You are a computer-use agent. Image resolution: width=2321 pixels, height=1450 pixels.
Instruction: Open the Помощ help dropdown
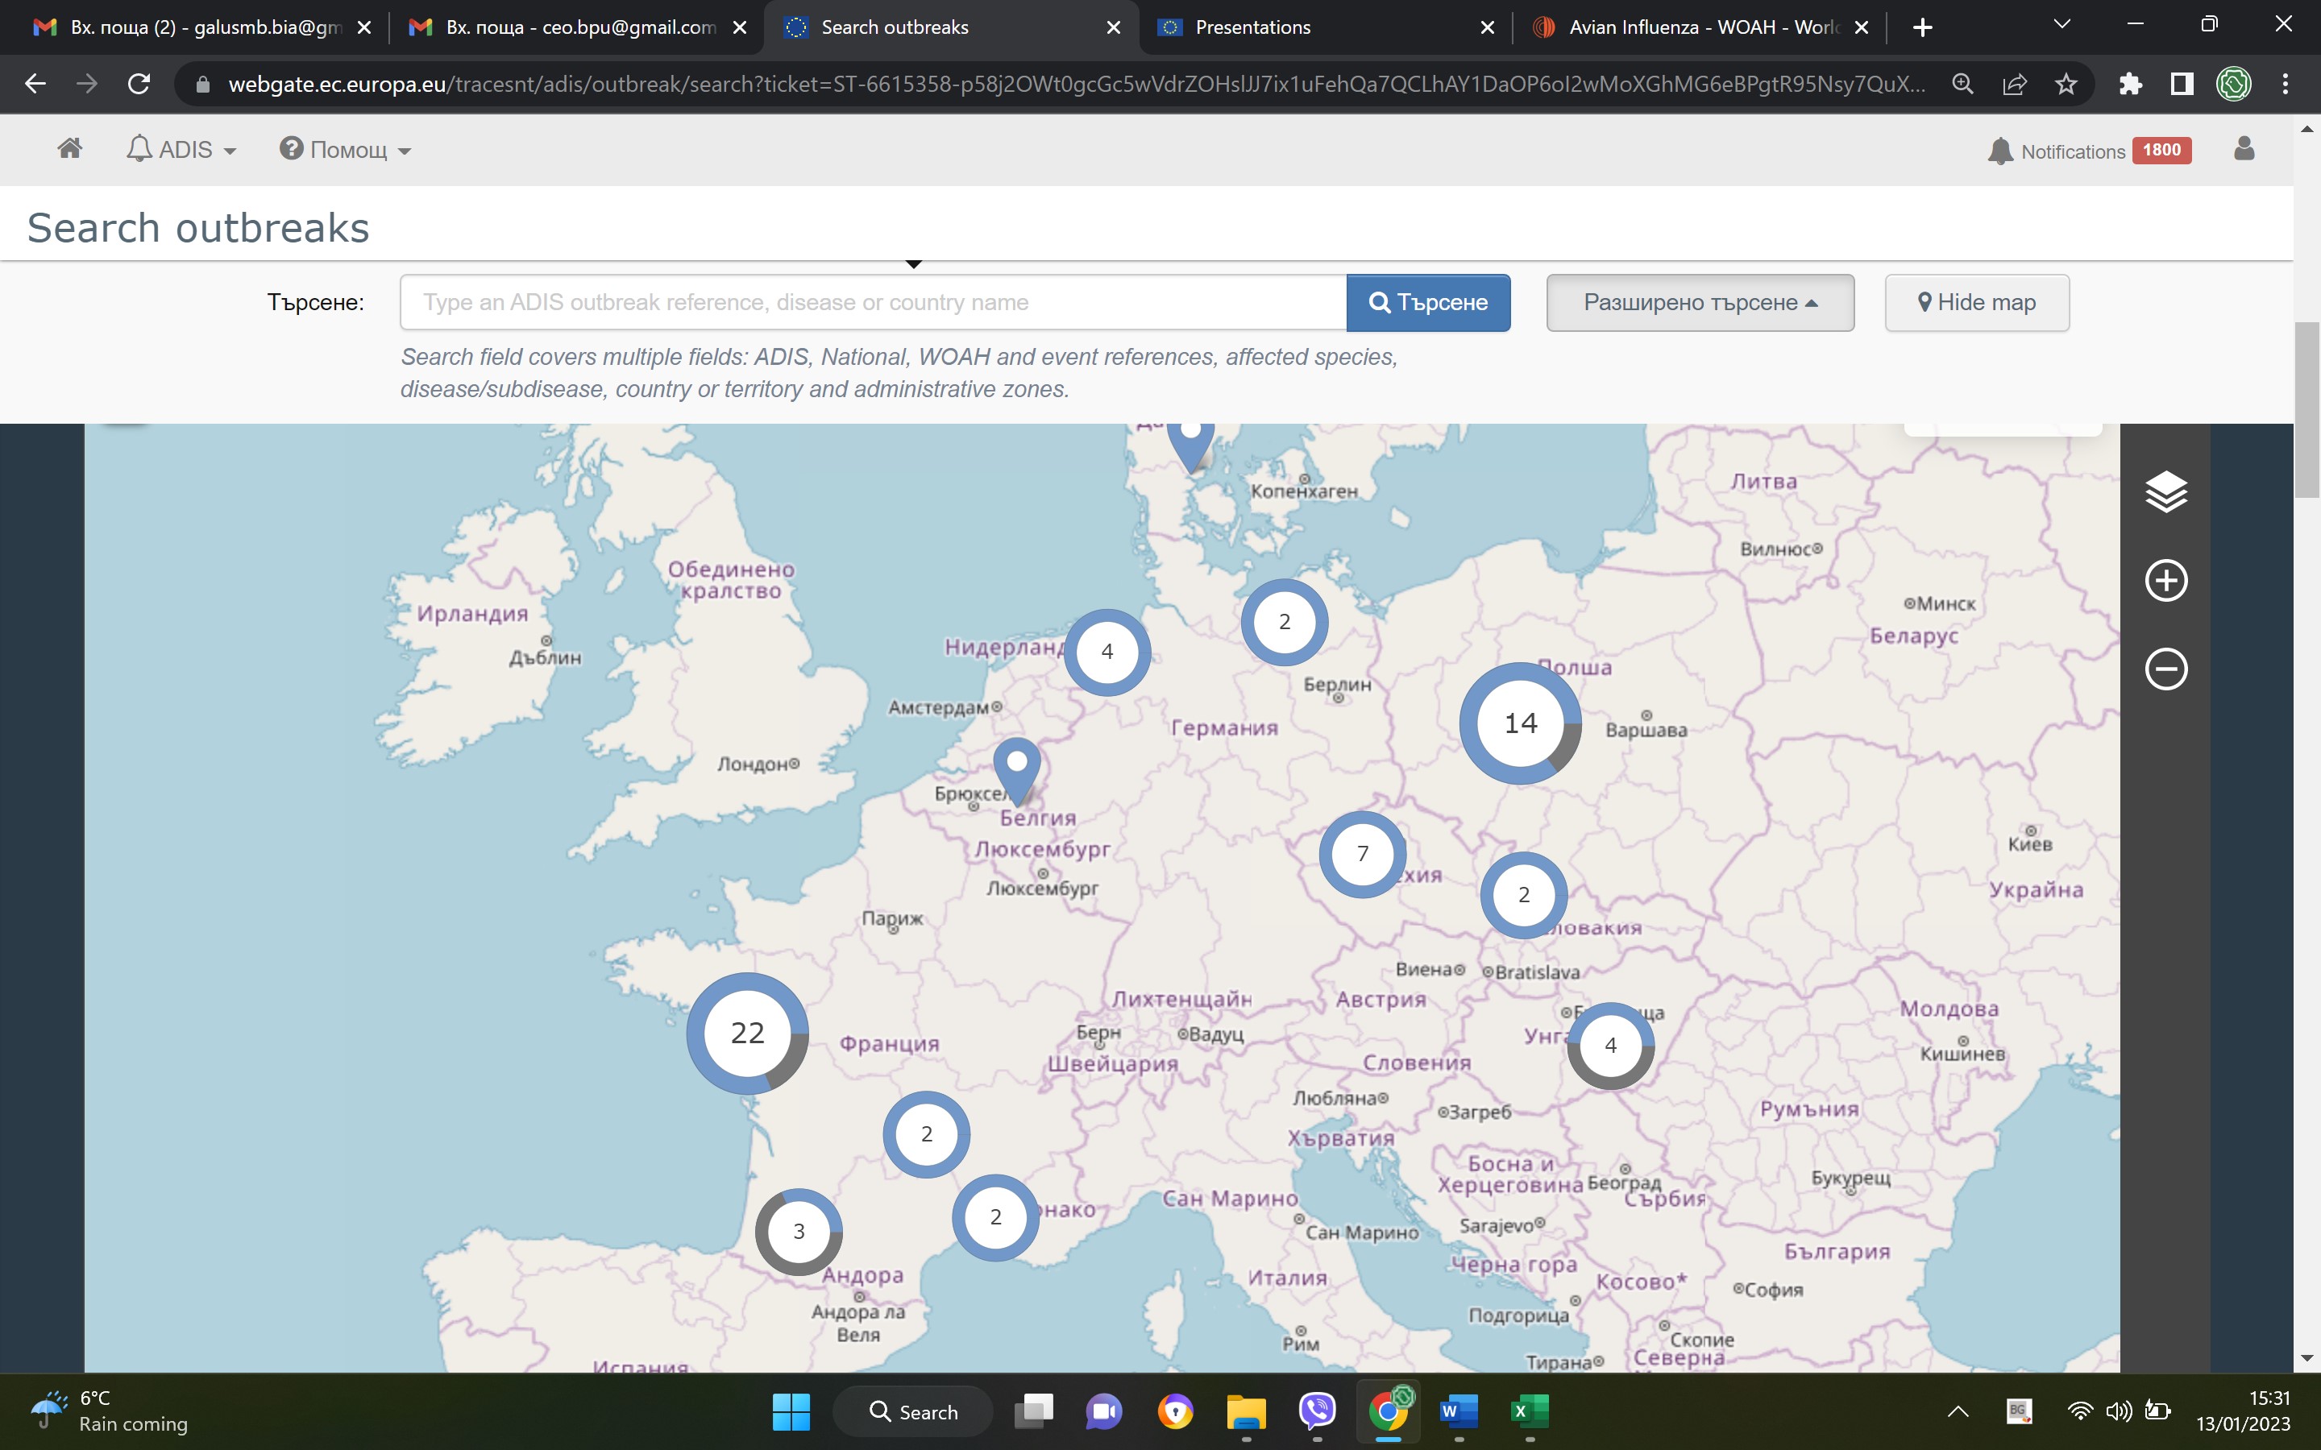click(x=345, y=150)
